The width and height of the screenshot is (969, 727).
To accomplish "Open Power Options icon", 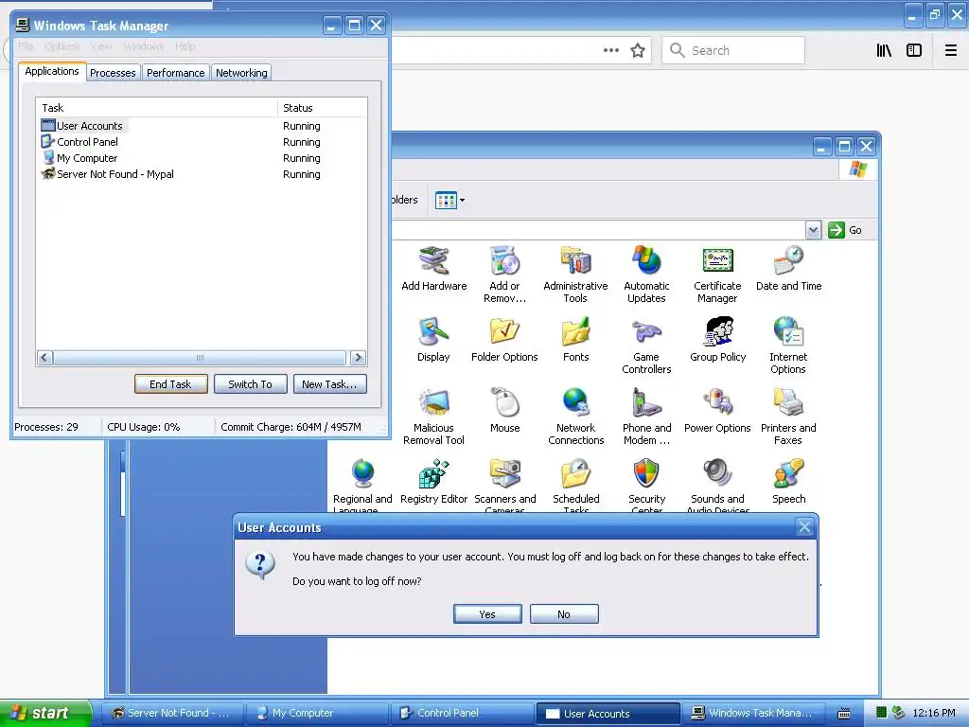I will click(717, 411).
